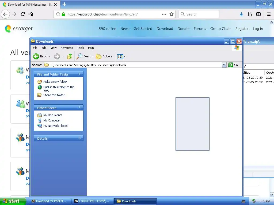Toggle the Folders pane button
274x205 pixels.
tap(104, 56)
